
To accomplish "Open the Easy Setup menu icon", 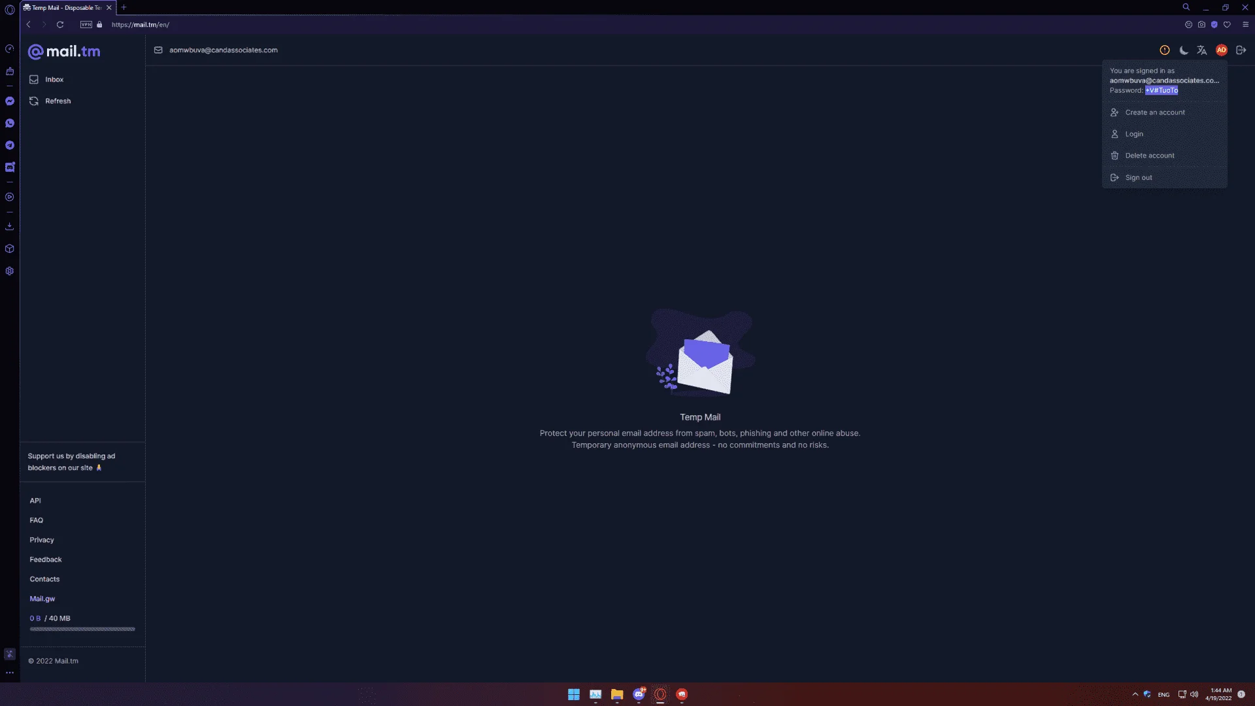I will [1245, 25].
